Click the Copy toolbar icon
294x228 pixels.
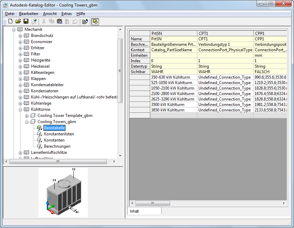click(x=52, y=22)
